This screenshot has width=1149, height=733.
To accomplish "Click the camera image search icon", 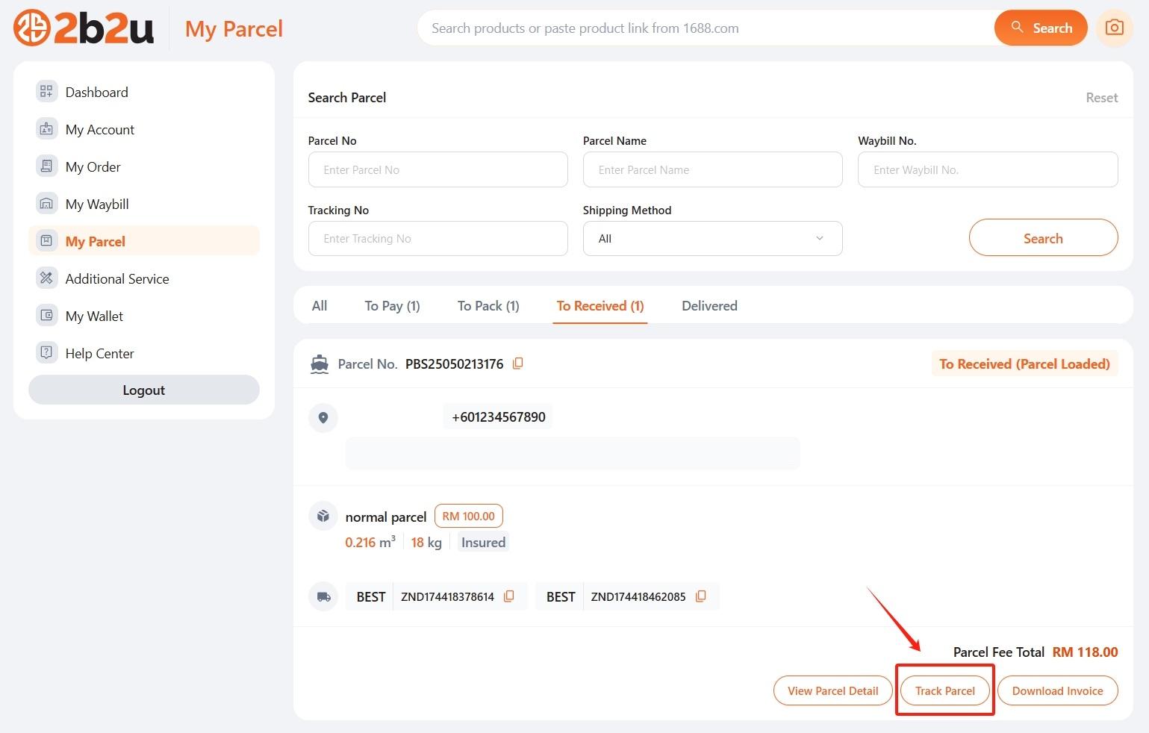I will click(x=1114, y=28).
